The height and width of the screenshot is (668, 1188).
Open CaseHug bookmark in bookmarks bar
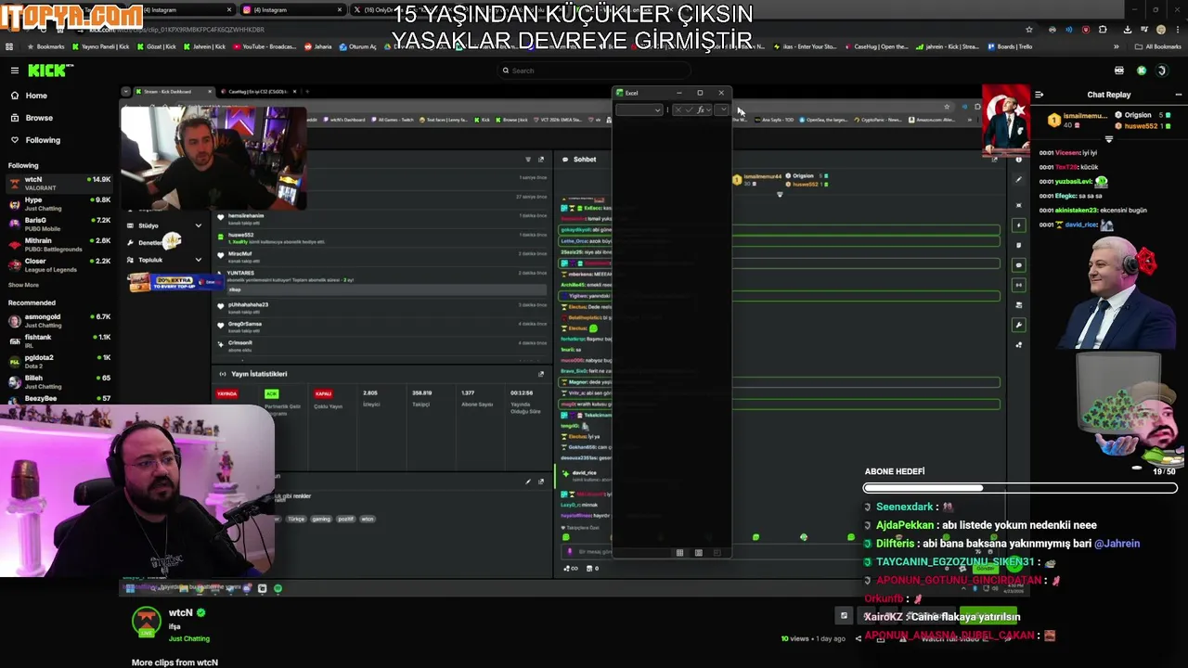point(876,46)
